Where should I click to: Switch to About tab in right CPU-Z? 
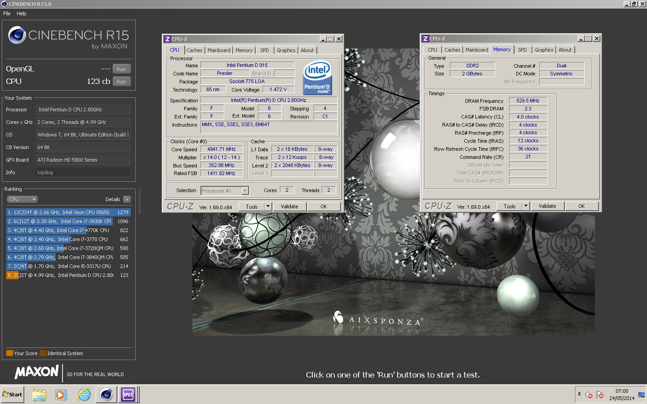[565, 50]
